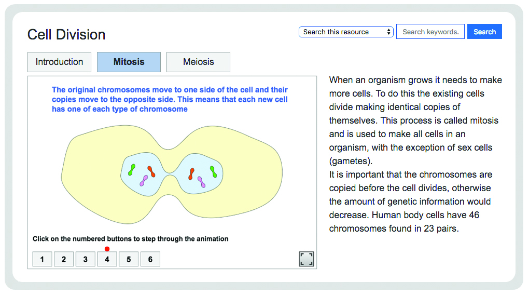This screenshot has width=529, height=295.
Task: Focus the Search keywords input field
Action: [x=430, y=32]
